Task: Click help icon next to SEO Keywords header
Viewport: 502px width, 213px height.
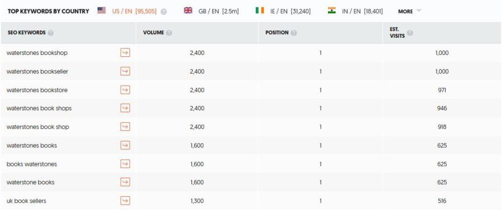Action: [50, 33]
